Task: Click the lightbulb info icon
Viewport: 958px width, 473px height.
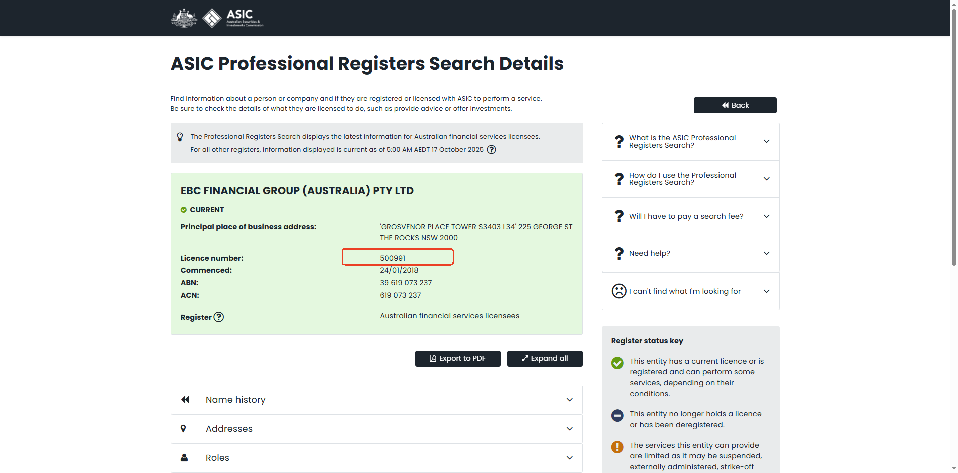Action: pyautogui.click(x=180, y=137)
